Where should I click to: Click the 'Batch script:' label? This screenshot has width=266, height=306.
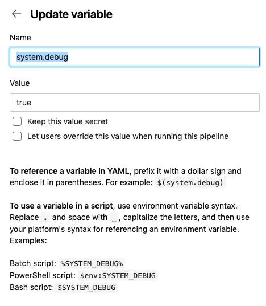pos(33,263)
